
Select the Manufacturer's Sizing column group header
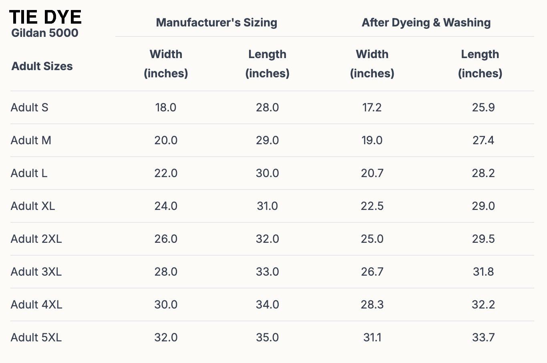click(x=216, y=22)
